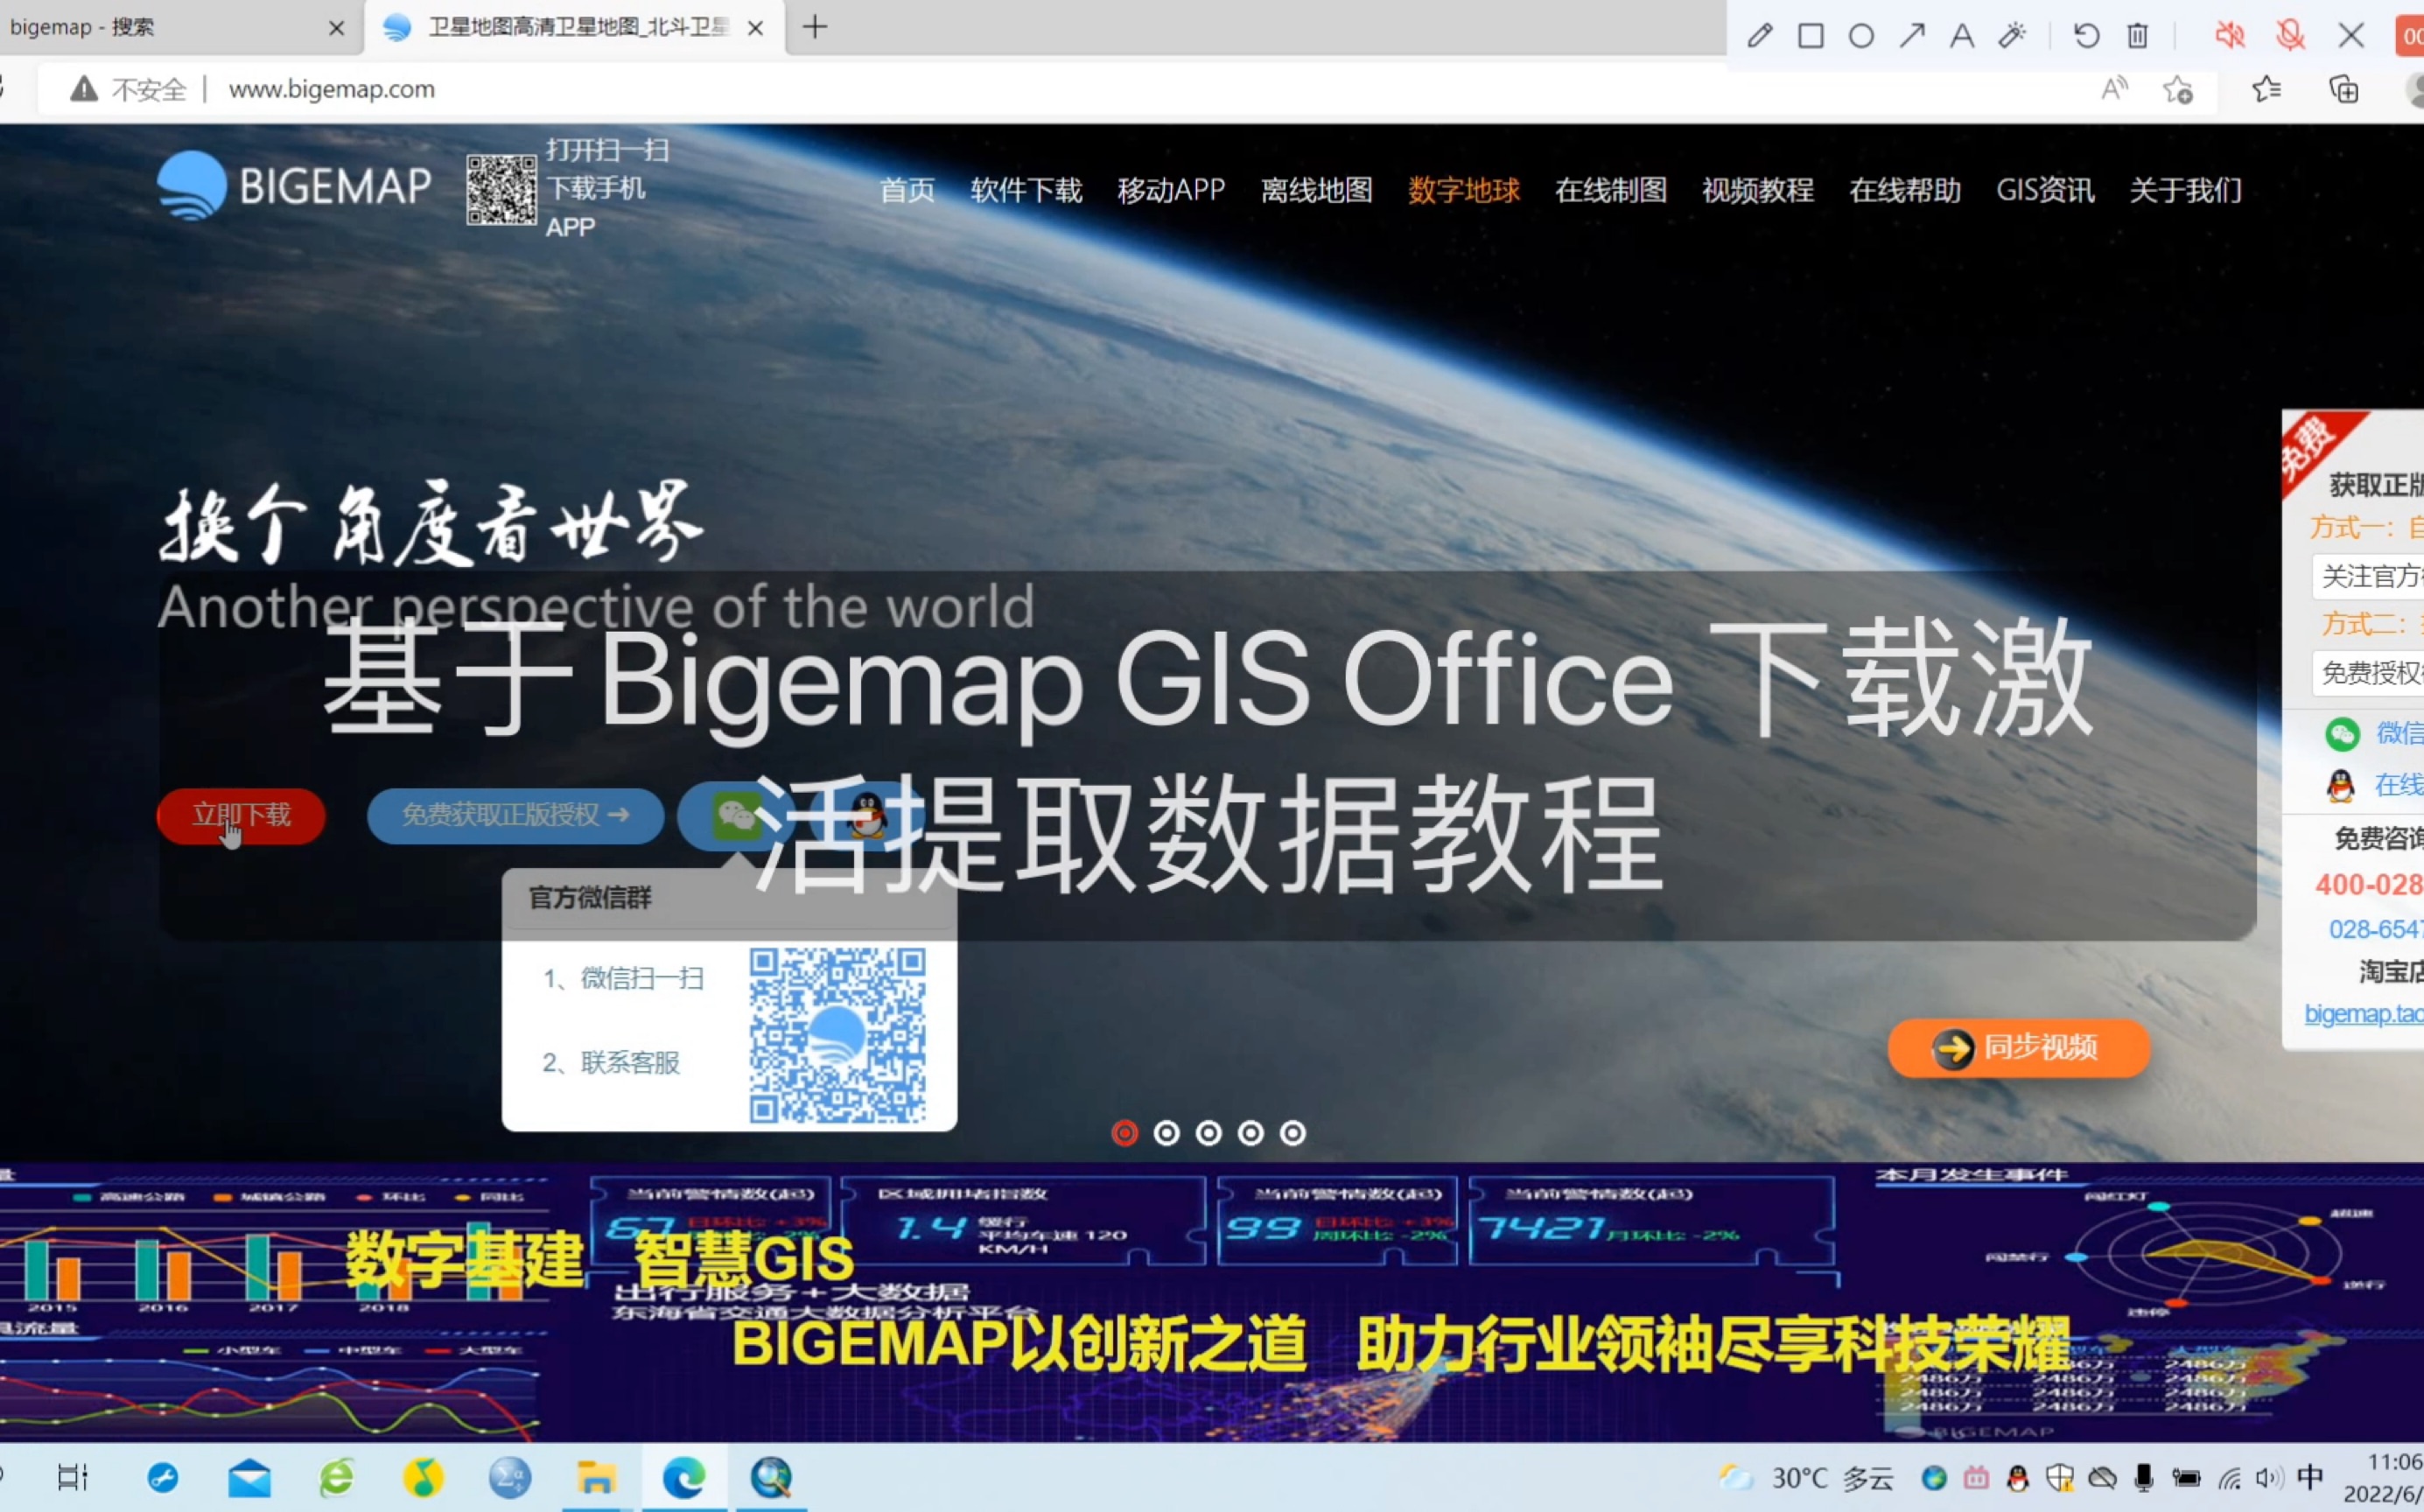
Task: Open the 移动APP menu item
Action: coord(1171,190)
